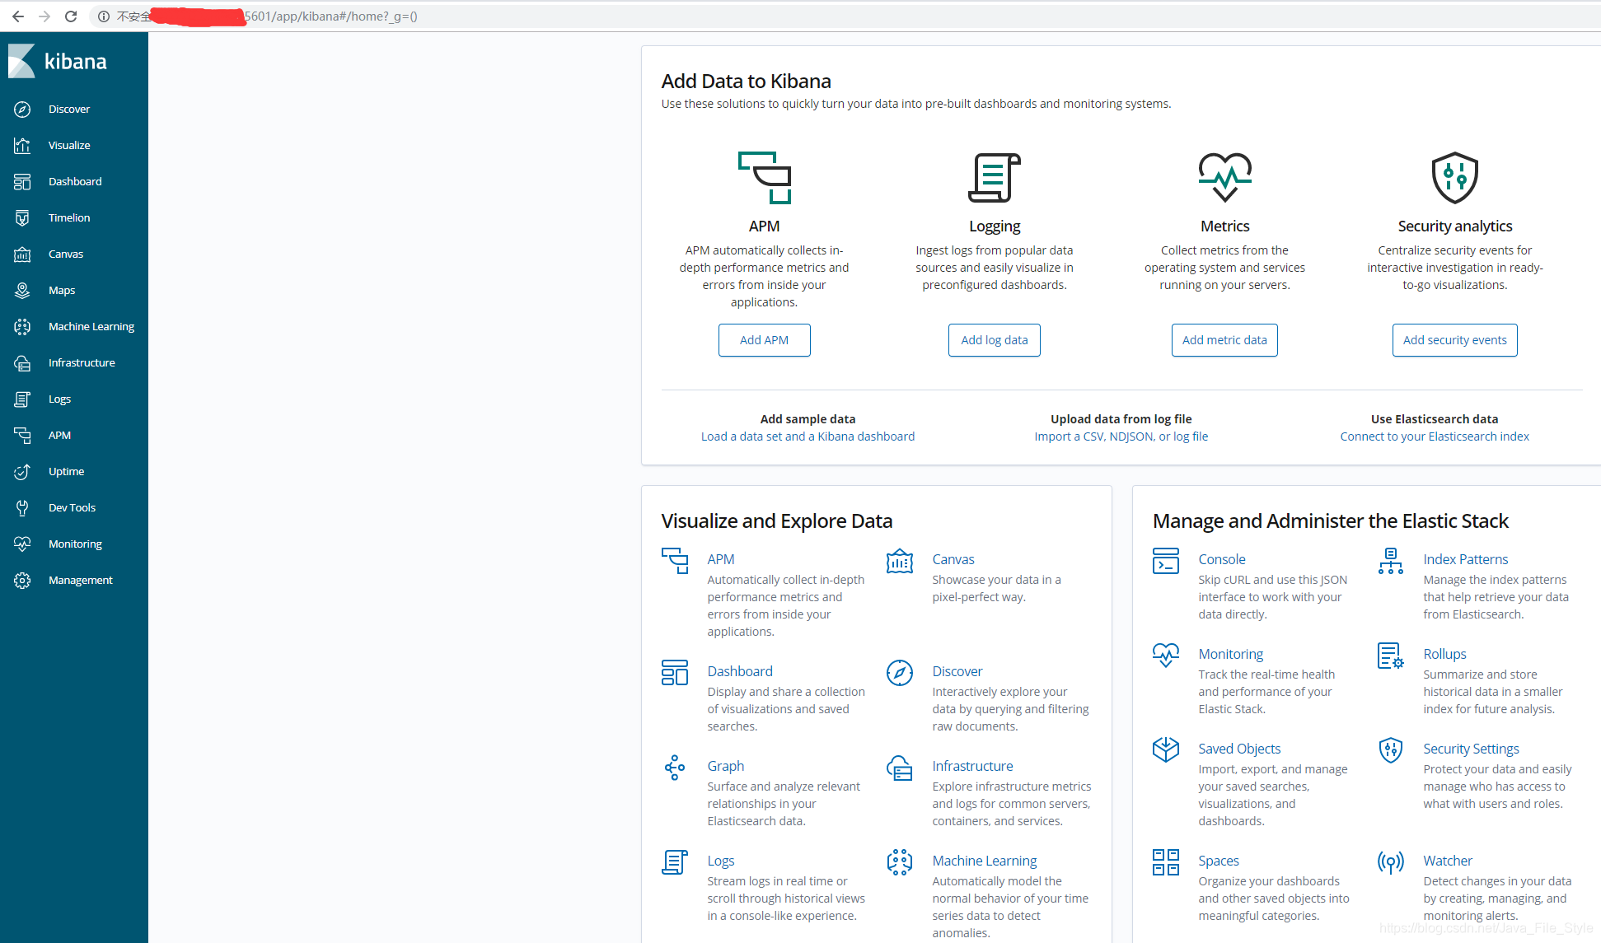Open the Logs icon in the sidebar
This screenshot has width=1601, height=943.
(22, 399)
